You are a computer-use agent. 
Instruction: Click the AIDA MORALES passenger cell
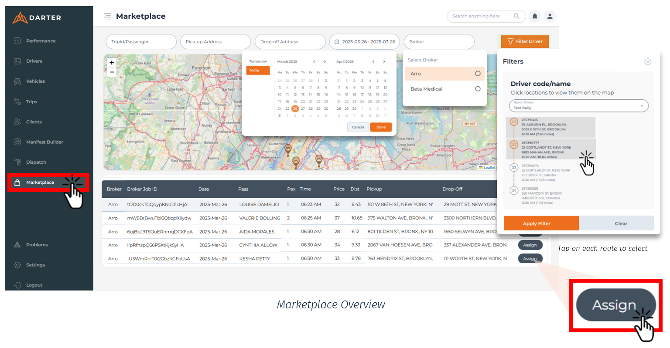(257, 232)
